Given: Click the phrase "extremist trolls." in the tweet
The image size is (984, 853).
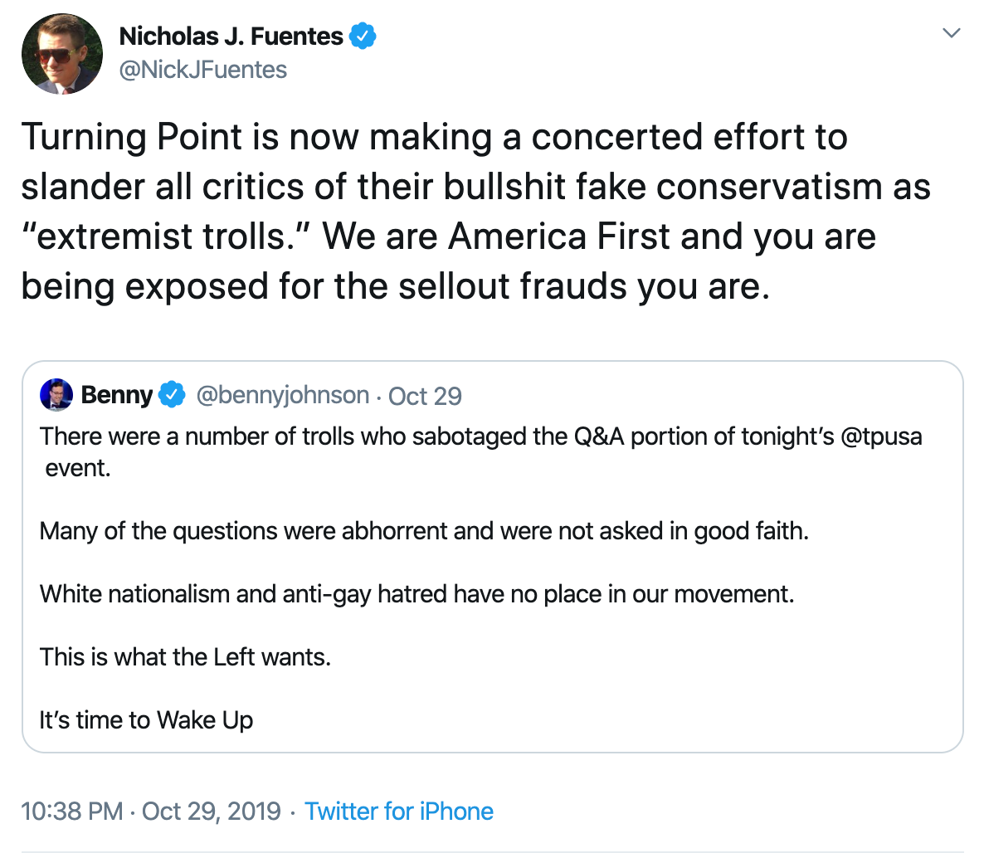Looking at the screenshot, I should pos(166,236).
